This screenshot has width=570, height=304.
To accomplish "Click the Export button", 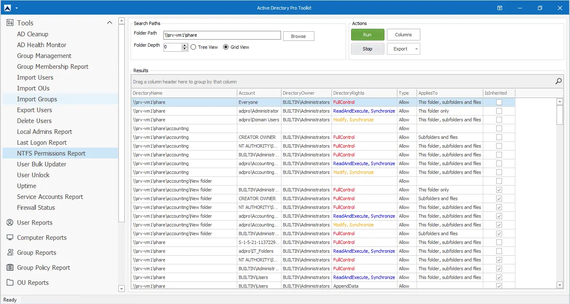I will (400, 49).
